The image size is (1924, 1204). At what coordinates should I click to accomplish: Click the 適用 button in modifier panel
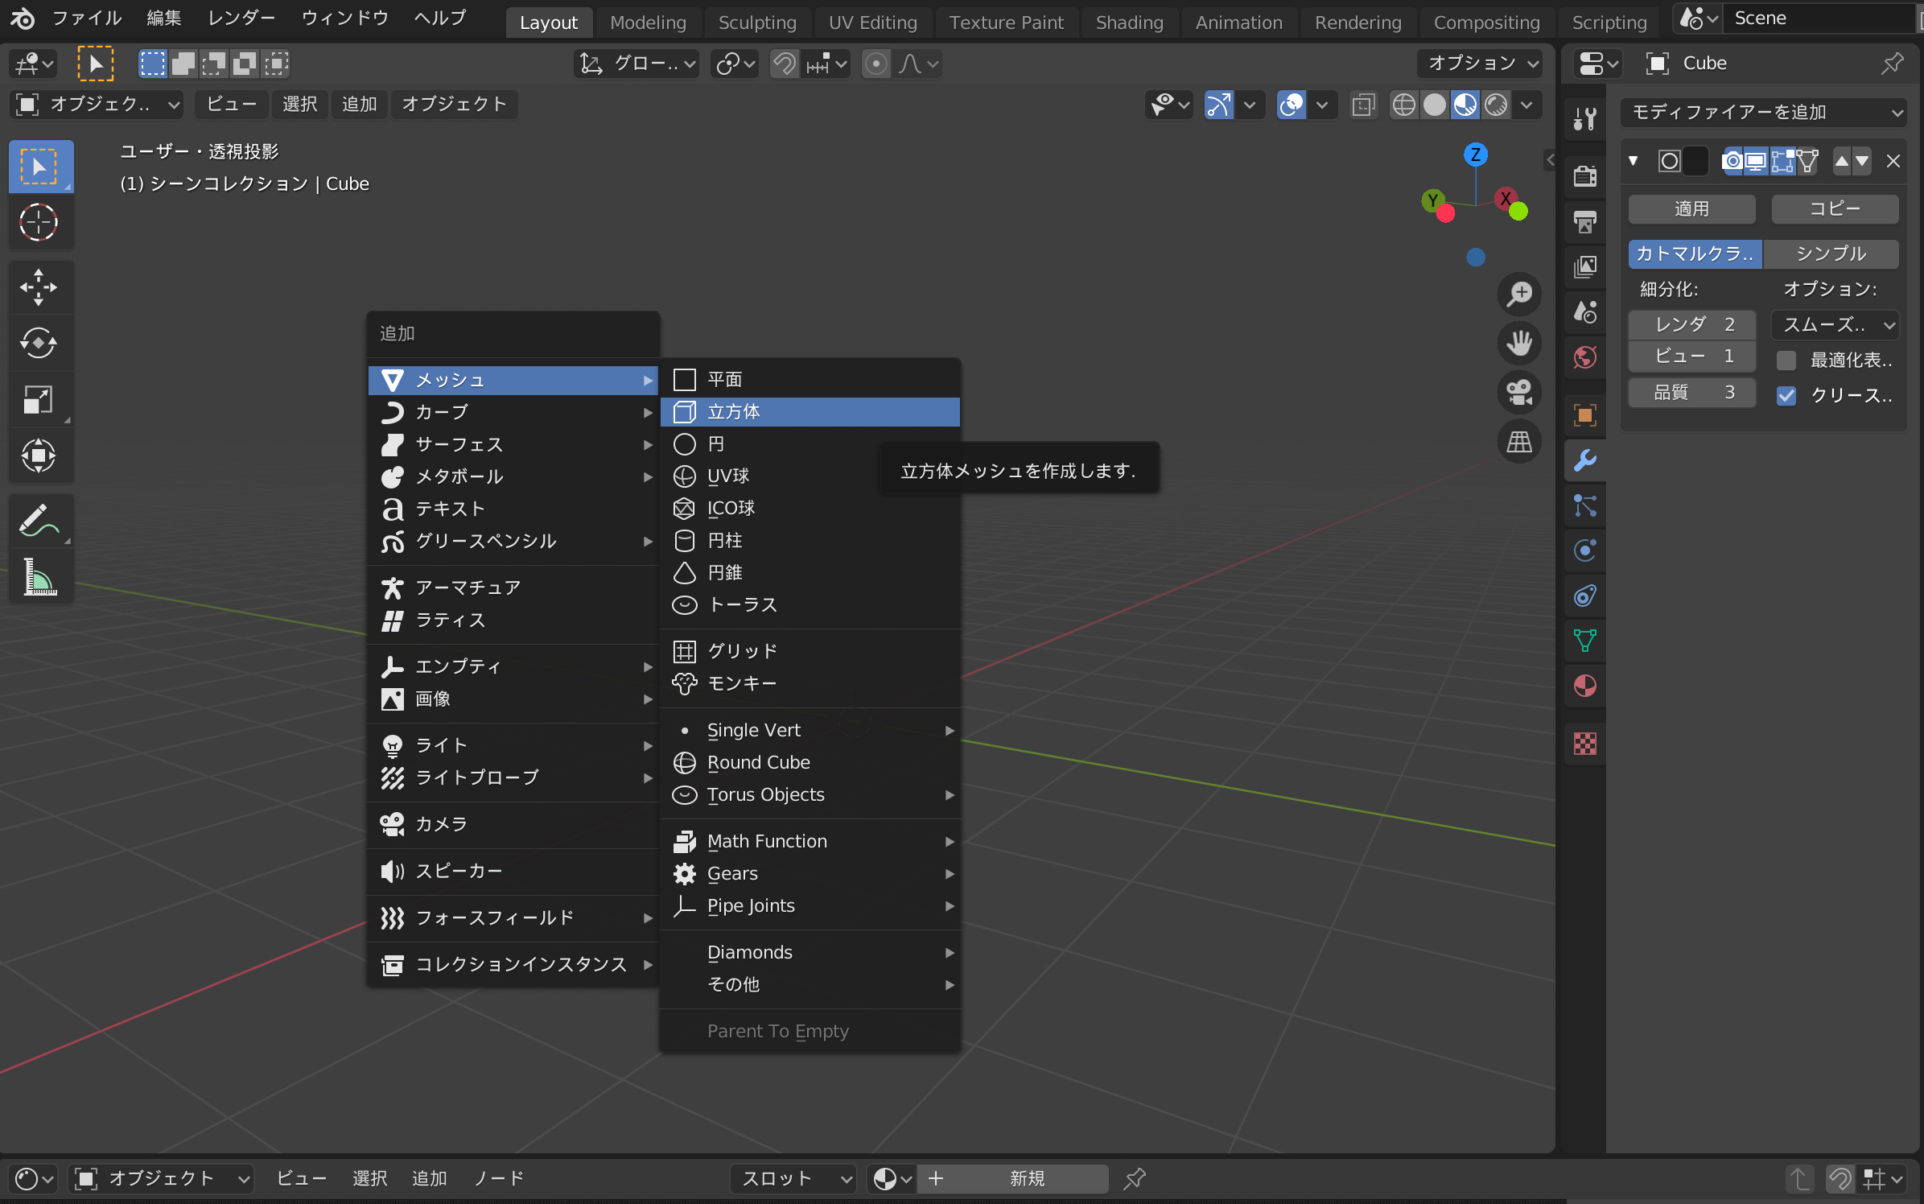(1691, 209)
